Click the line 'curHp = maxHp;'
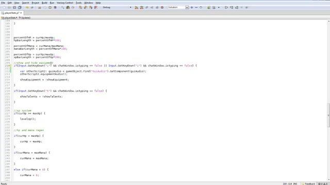Screen dimensions: 330x185 click(x=31, y=141)
